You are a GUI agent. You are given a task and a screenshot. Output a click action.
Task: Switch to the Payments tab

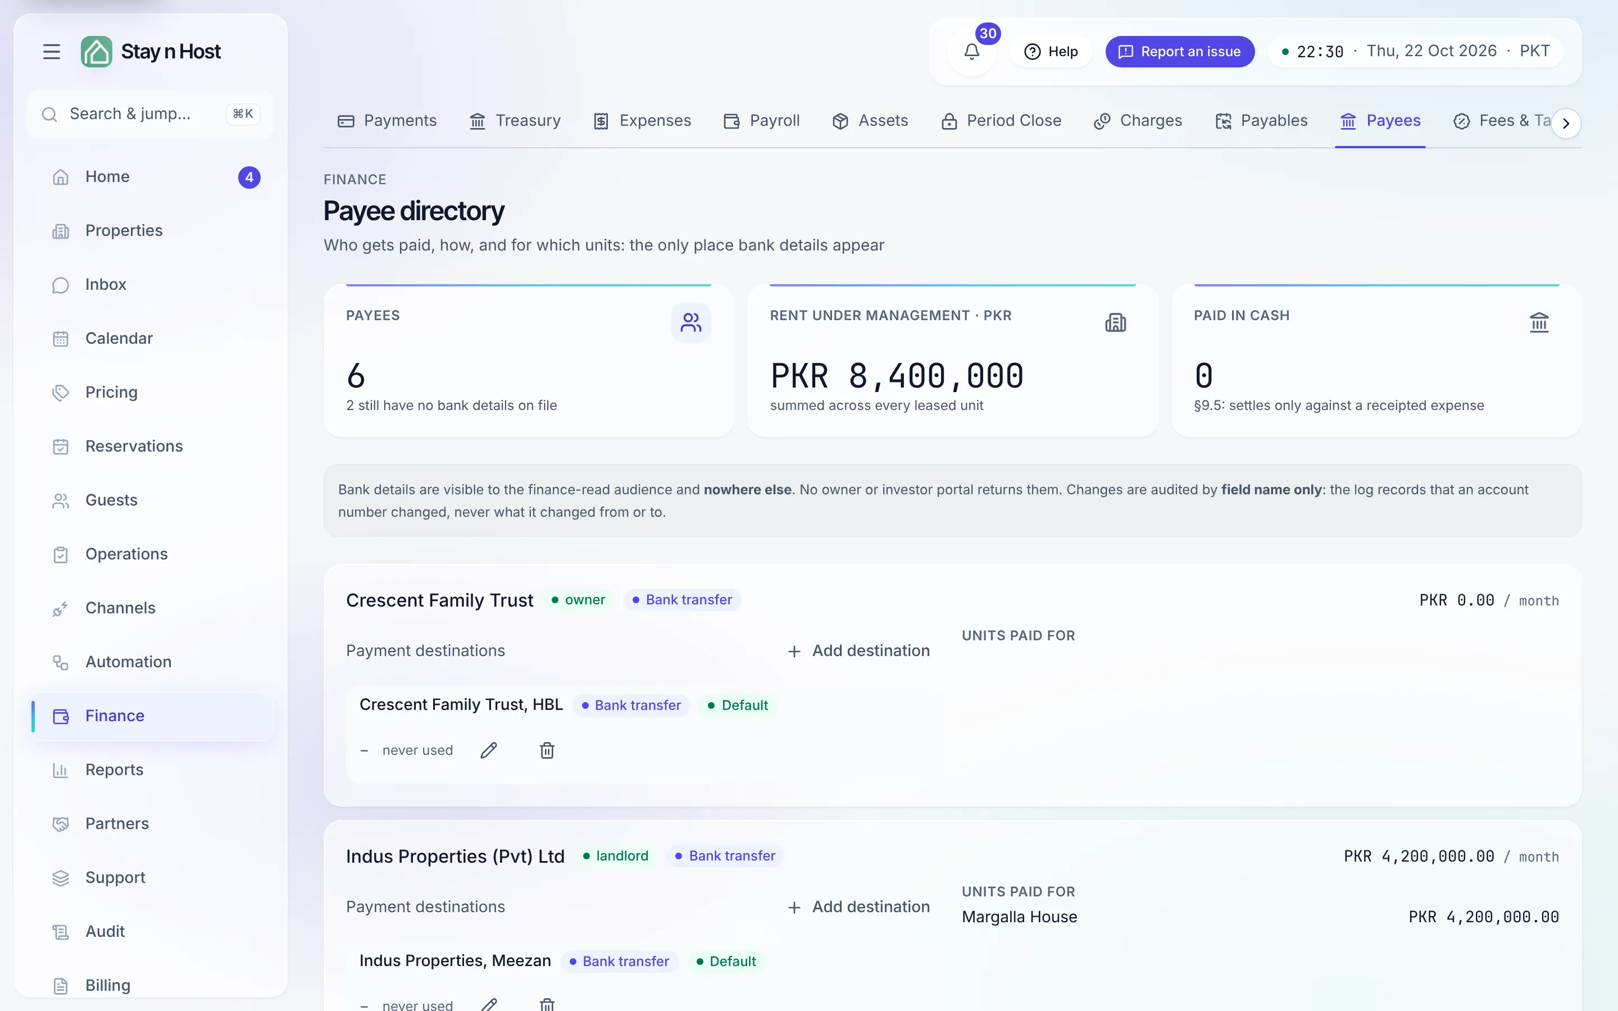click(x=387, y=121)
